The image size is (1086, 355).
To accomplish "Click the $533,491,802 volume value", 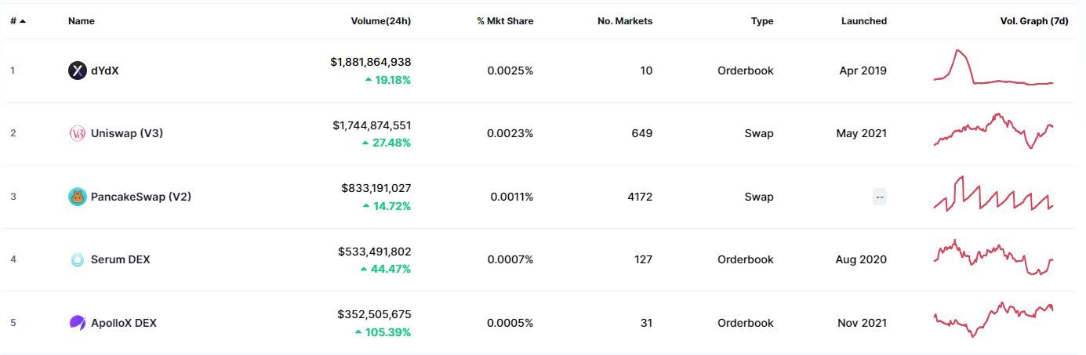I will pos(375,252).
